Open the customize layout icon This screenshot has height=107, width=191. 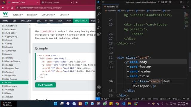click(170, 2)
